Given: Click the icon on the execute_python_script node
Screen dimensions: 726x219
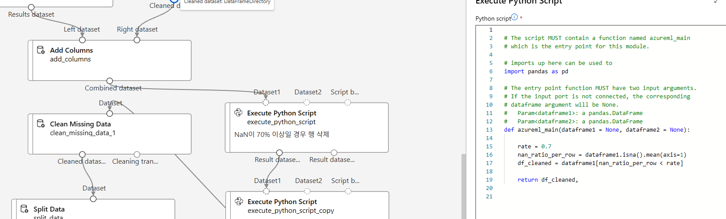Looking at the screenshot, I should pos(238,113).
